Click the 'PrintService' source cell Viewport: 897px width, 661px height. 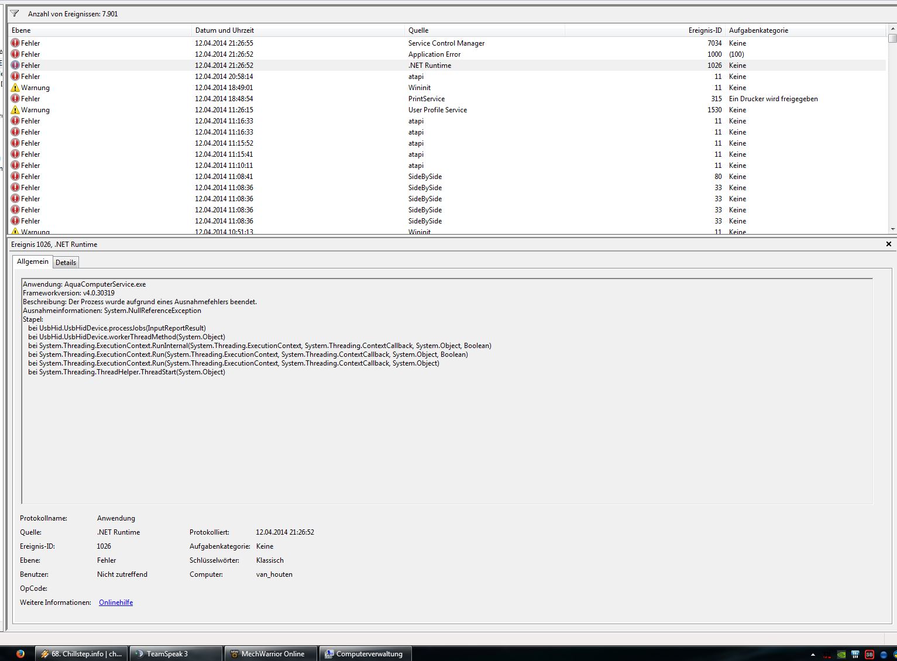pyautogui.click(x=427, y=99)
